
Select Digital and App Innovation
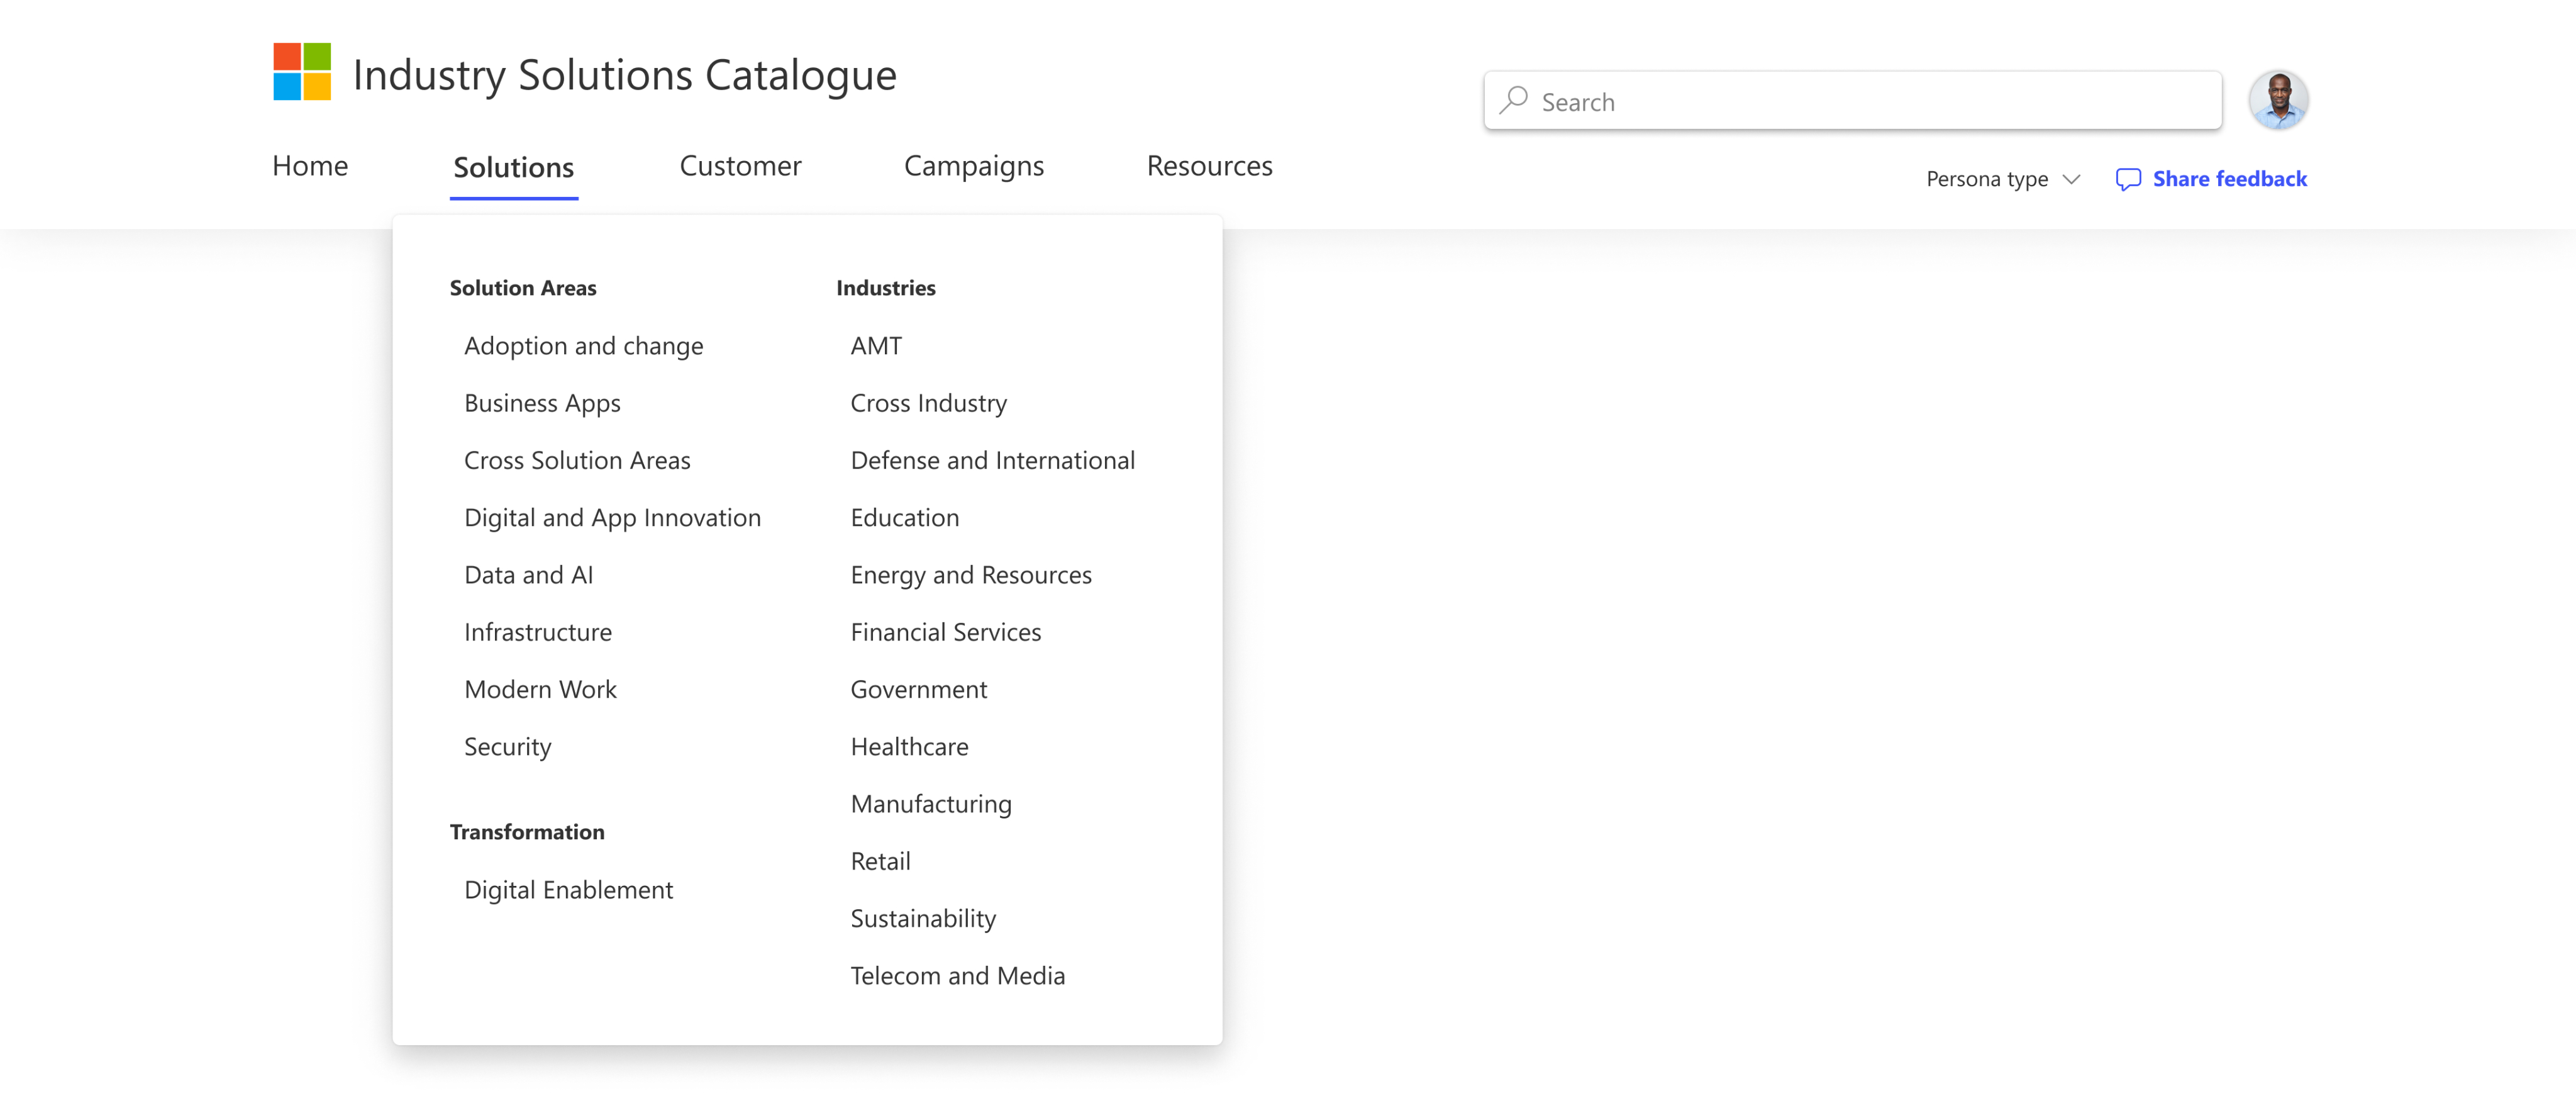pos(612,518)
